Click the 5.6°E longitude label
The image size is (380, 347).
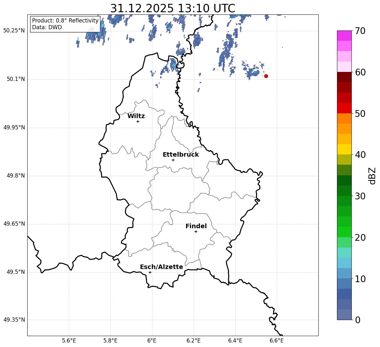(x=69, y=341)
